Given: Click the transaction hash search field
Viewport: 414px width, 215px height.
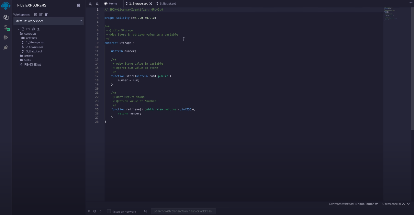Looking at the screenshot, I should pyautogui.click(x=183, y=211).
